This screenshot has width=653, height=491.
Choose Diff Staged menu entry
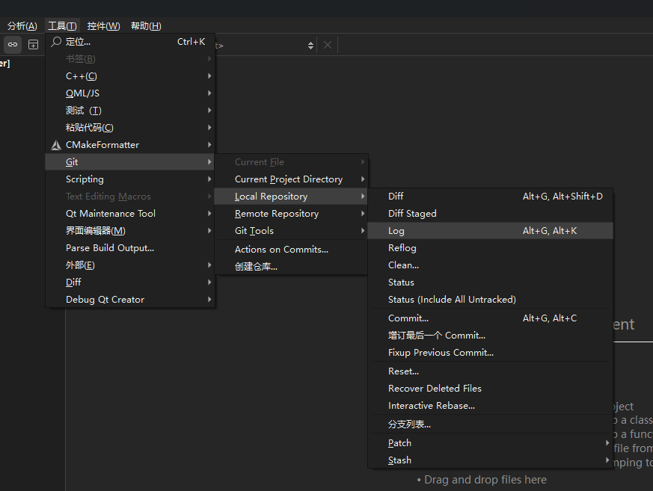tap(412, 214)
